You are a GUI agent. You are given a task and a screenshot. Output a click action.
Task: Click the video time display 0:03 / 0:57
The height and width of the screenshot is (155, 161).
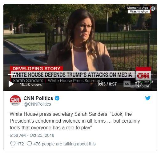pos(107,84)
